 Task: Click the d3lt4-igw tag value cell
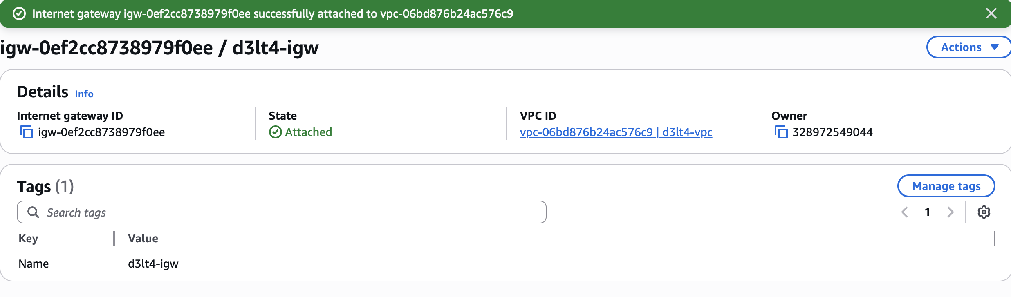point(153,264)
